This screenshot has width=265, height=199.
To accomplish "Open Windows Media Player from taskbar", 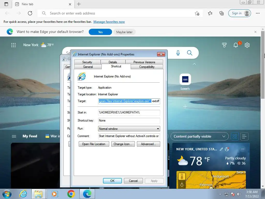I will [x=54, y=194].
